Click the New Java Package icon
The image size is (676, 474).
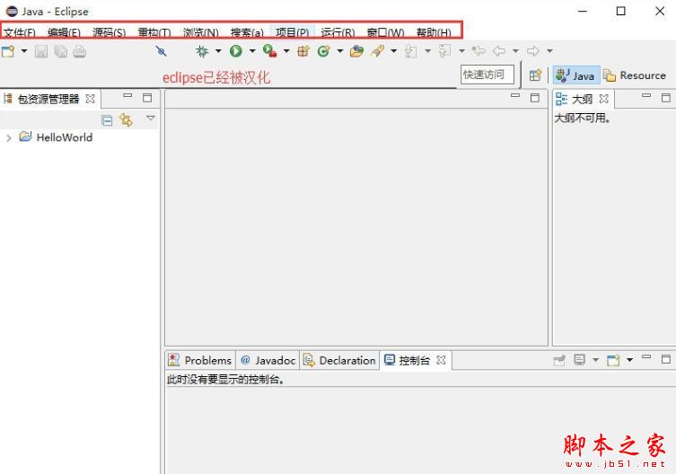[x=303, y=51]
